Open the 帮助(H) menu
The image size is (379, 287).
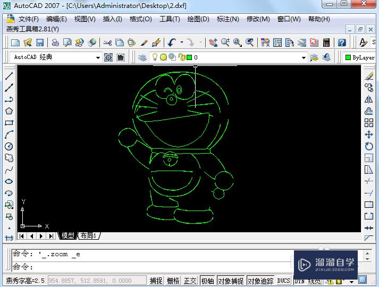319,19
